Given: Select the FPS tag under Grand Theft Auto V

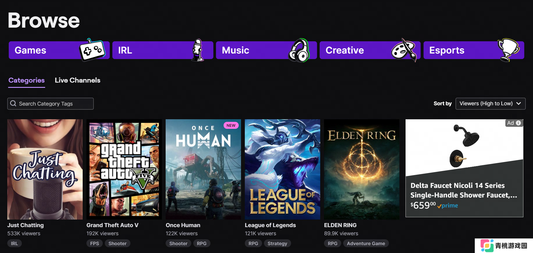Looking at the screenshot, I should pos(95,243).
